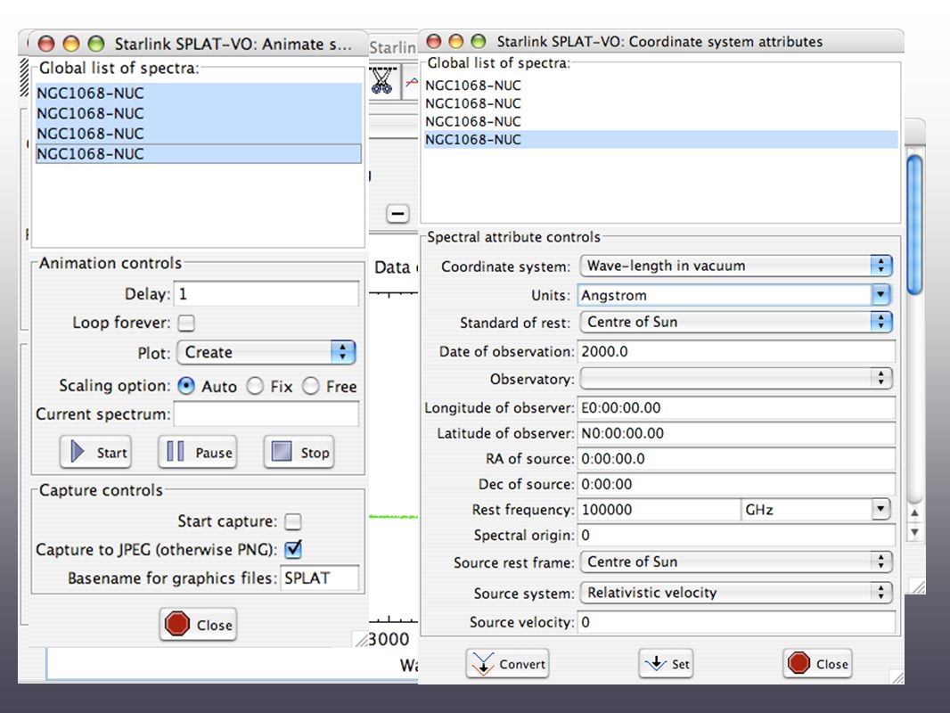The image size is (950, 713).
Task: Minimize the Animate spectra window
Action: (x=71, y=44)
